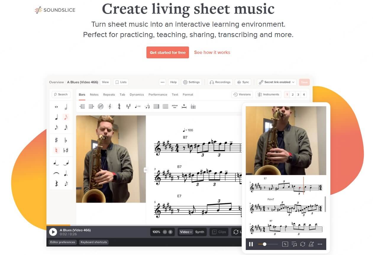
Task: Enable the flat accidental
Action: click(66, 140)
